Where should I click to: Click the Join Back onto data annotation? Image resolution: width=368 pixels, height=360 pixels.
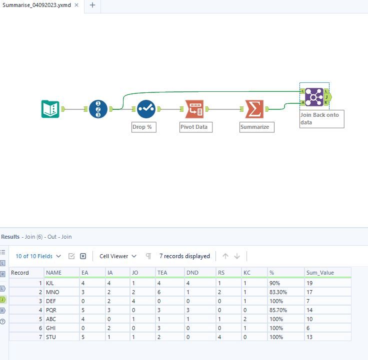(x=322, y=119)
